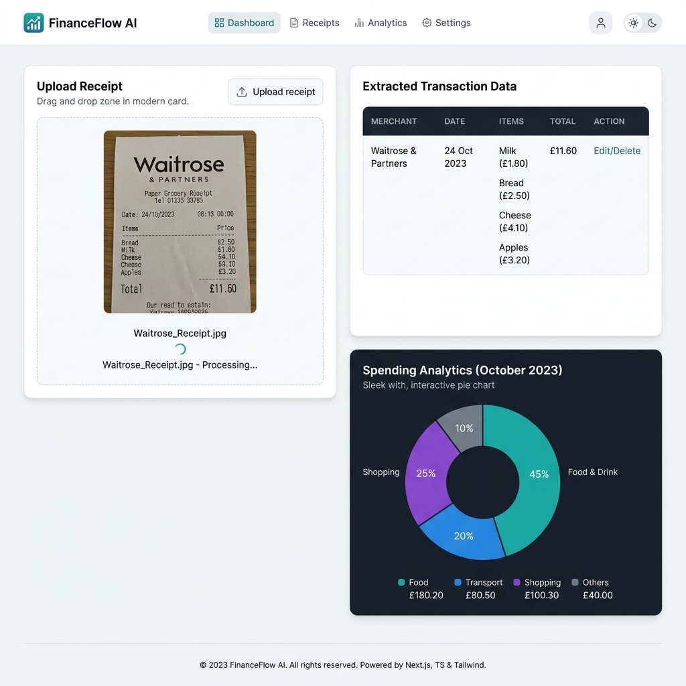Click Edit/Delete for Waitrose transaction
The width and height of the screenshot is (686, 686).
617,151
